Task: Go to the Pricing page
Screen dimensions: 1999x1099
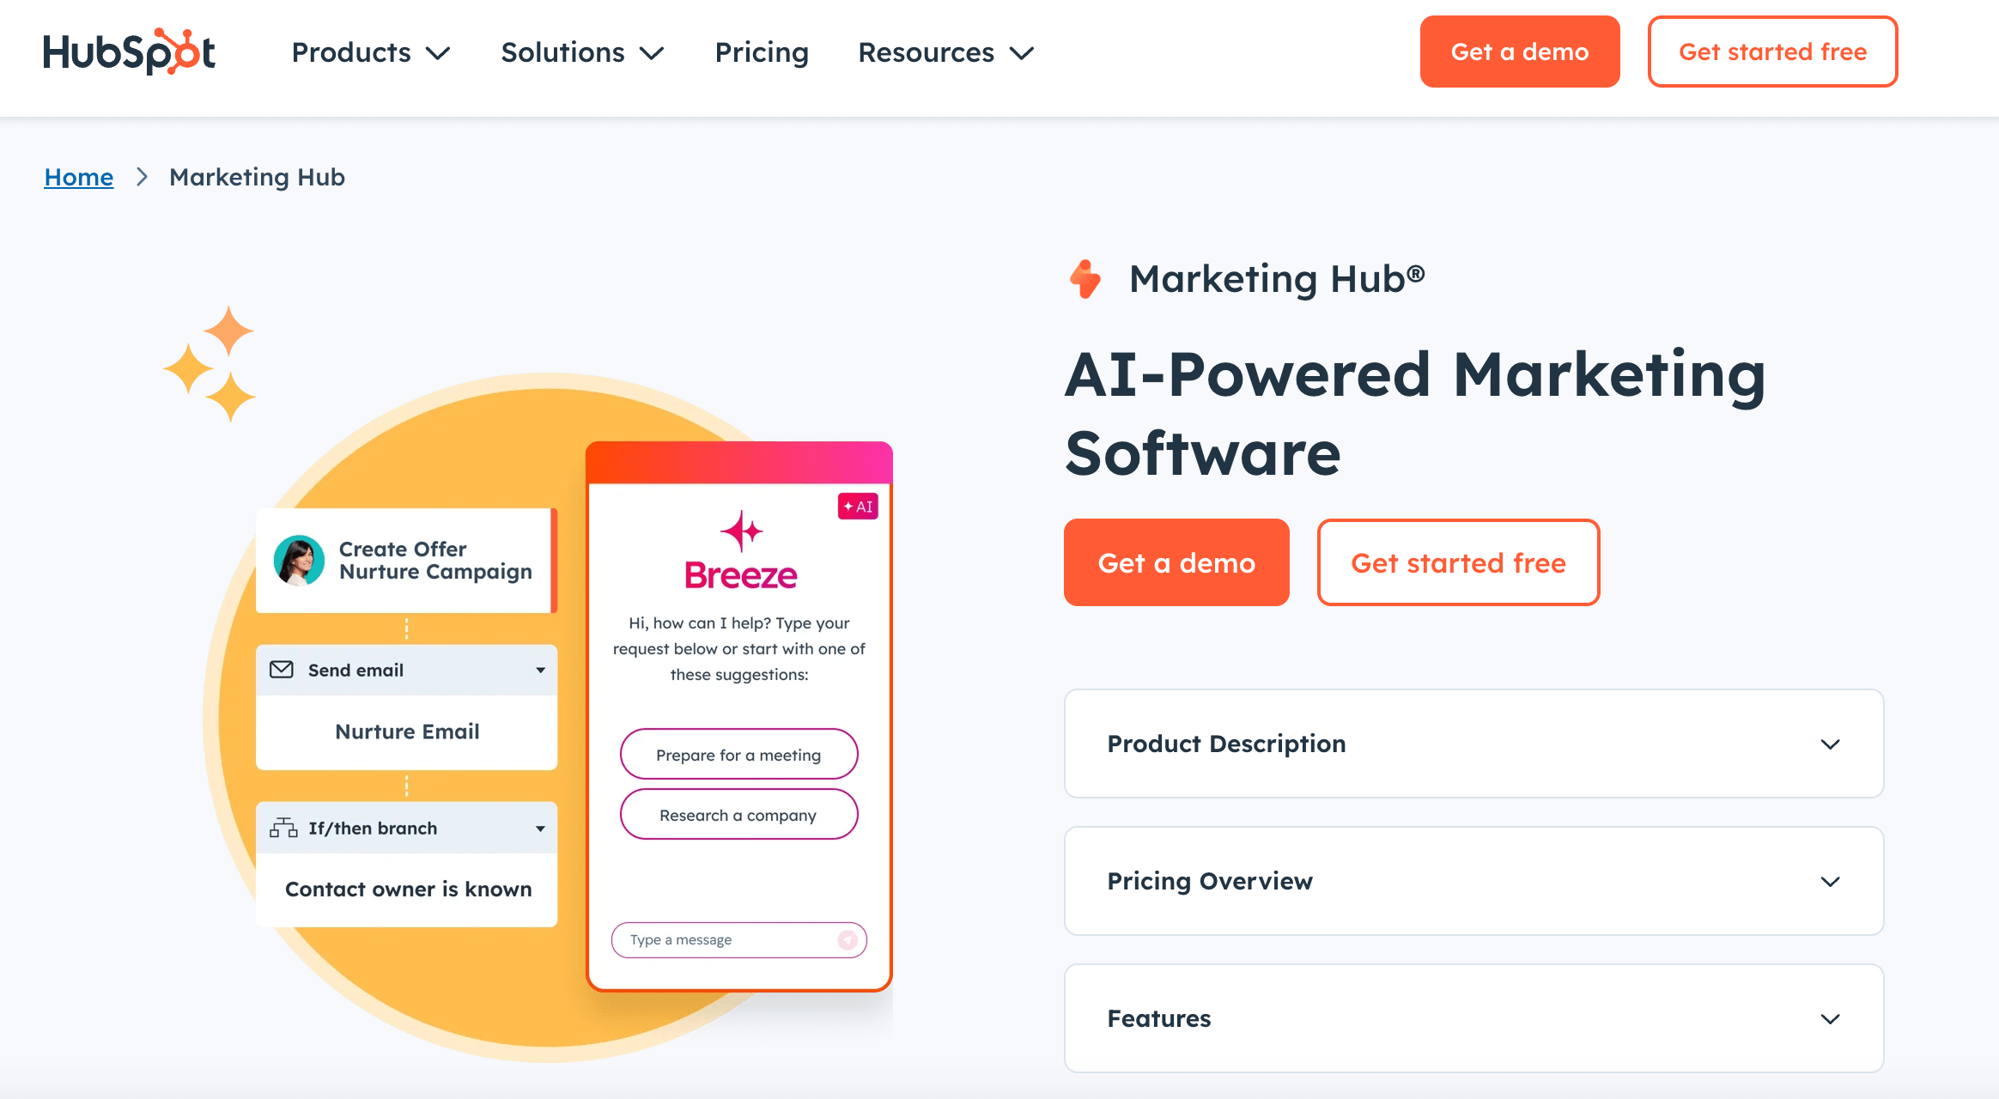Action: [x=762, y=52]
